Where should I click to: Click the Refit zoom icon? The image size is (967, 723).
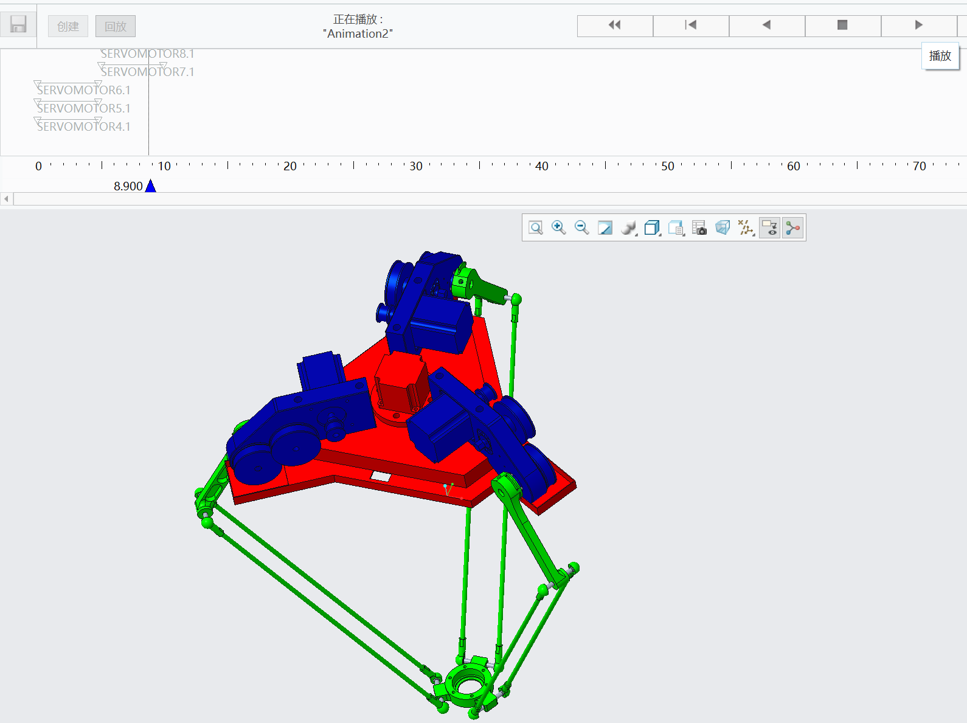pos(536,228)
